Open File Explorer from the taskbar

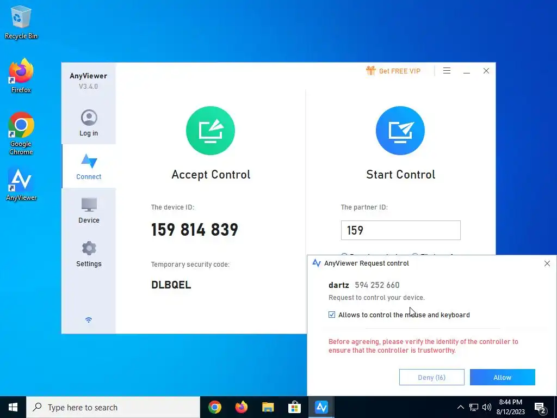268,407
